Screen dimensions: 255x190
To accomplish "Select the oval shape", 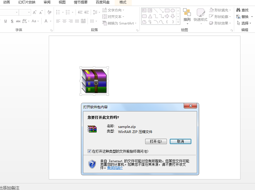I will tap(173, 11).
